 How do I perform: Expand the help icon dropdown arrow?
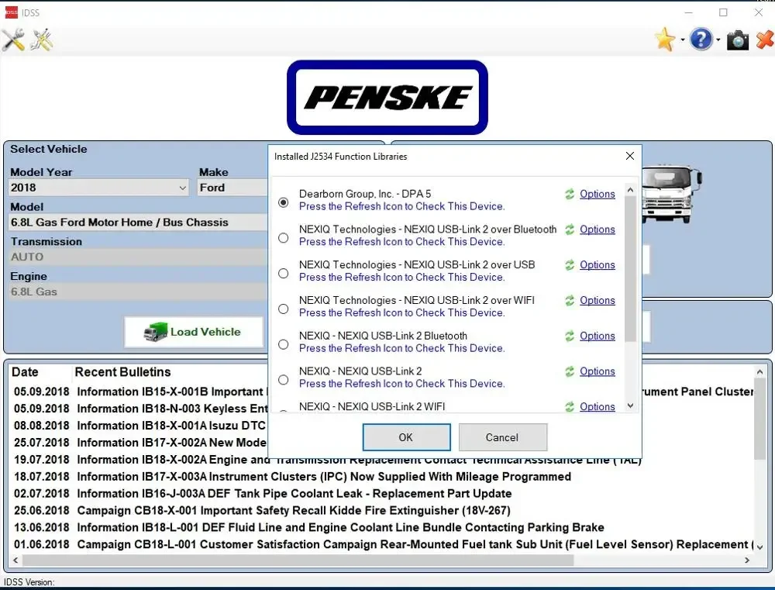pos(718,40)
